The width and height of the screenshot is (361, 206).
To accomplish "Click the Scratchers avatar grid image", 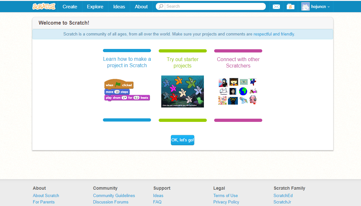I will [x=238, y=91].
